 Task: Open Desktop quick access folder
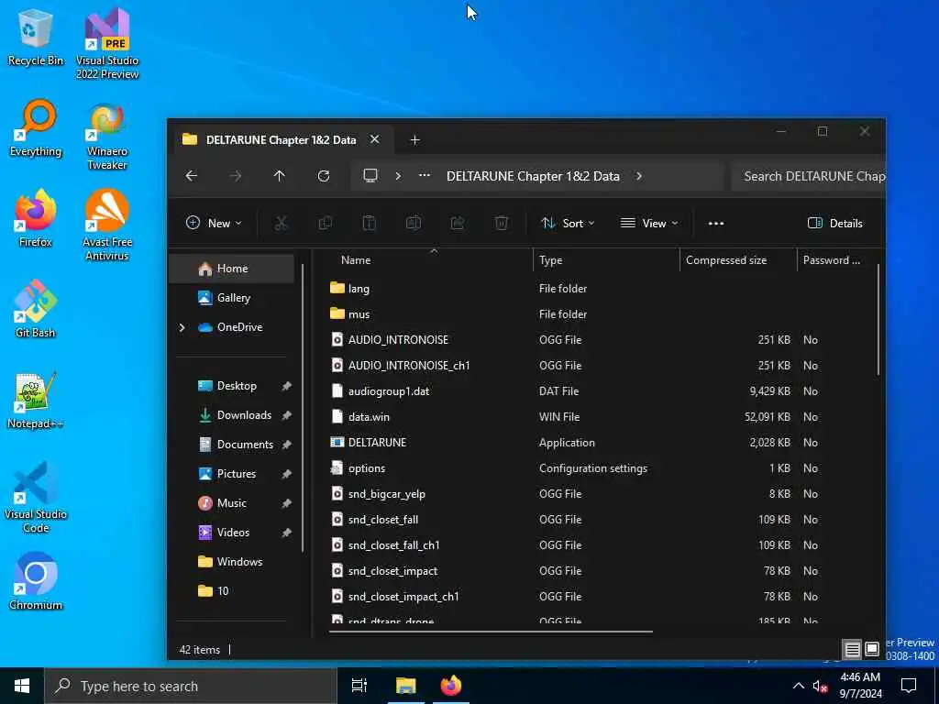[232, 386]
